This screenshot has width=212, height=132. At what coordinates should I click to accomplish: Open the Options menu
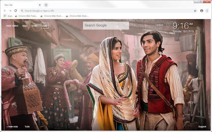tap(159, 25)
